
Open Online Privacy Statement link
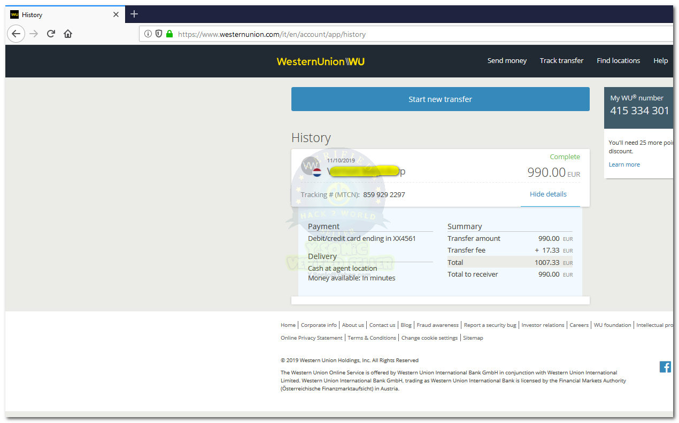(311, 338)
